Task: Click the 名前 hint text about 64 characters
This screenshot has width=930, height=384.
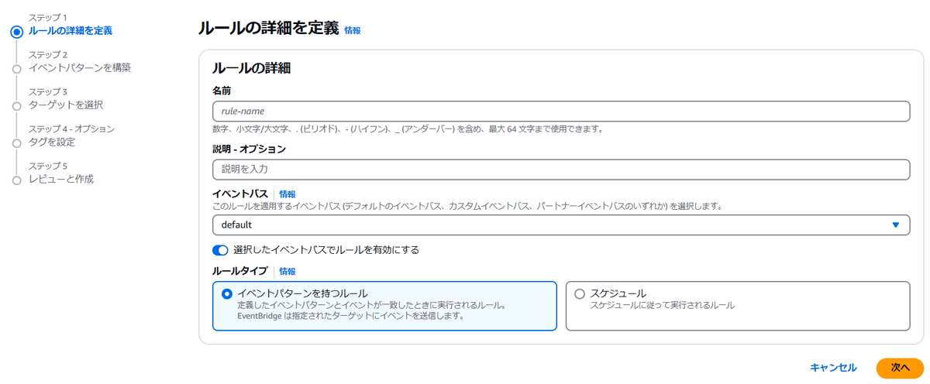Action: [x=408, y=129]
